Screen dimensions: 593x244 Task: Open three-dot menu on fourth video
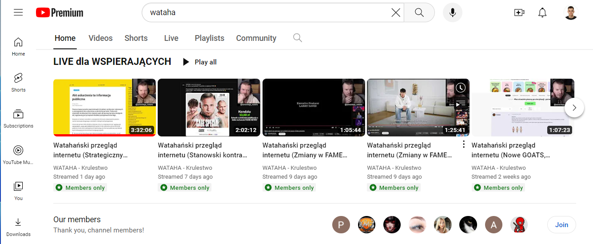tap(463, 144)
